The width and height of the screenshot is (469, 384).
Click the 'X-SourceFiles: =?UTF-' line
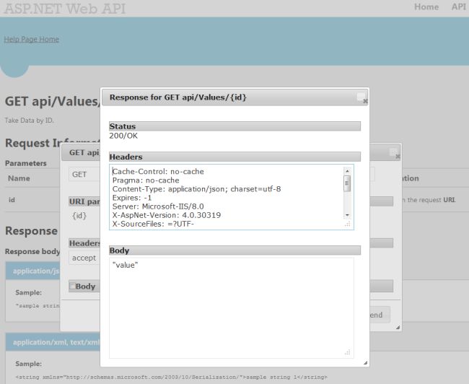click(x=153, y=224)
